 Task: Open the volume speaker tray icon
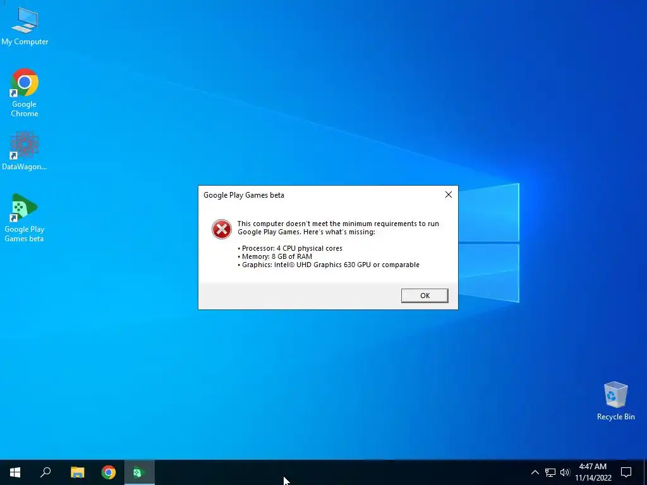tap(565, 472)
